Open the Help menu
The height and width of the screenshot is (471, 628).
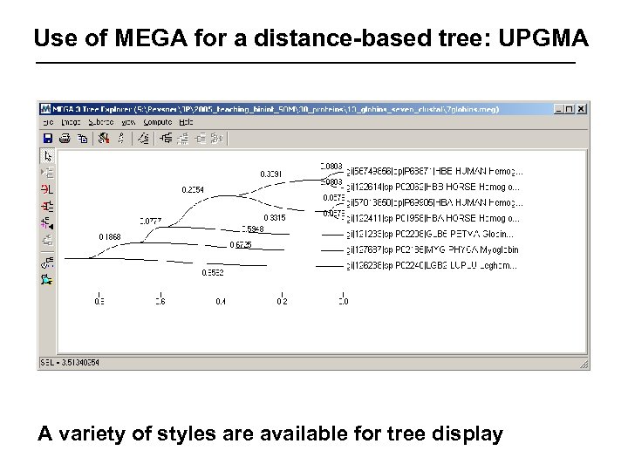[x=186, y=122]
